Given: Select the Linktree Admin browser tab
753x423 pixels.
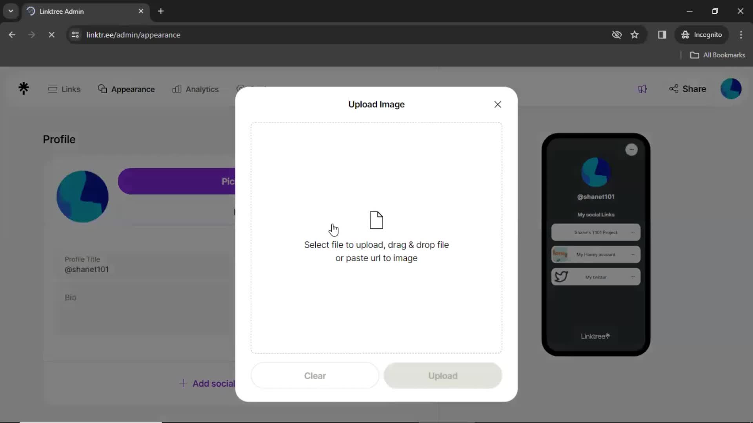Looking at the screenshot, I should tap(85, 11).
